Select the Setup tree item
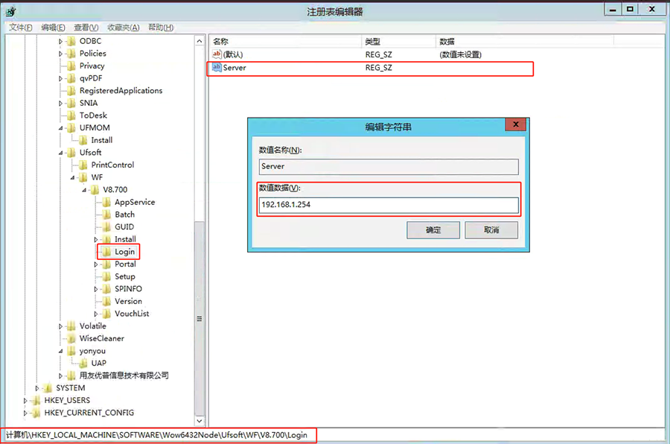The width and height of the screenshot is (670, 444). [x=125, y=276]
